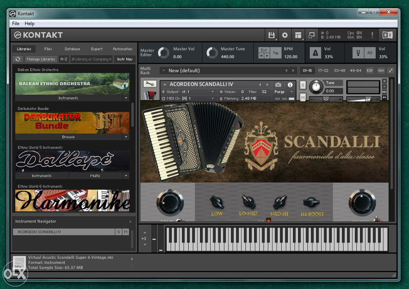Toggle A-Z library sorting
409x289 pixels.
[63, 59]
